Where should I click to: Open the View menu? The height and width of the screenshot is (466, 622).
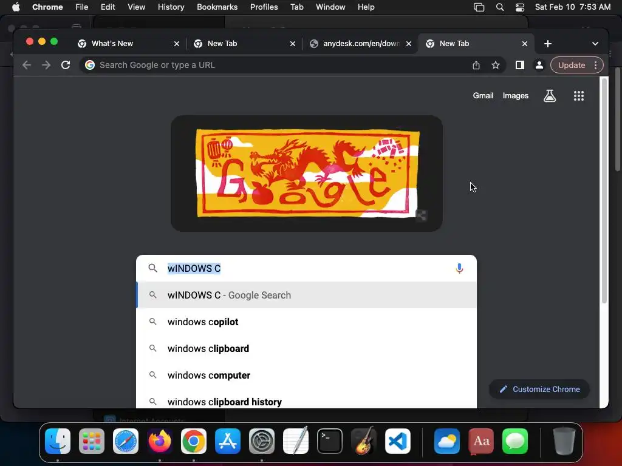136,7
